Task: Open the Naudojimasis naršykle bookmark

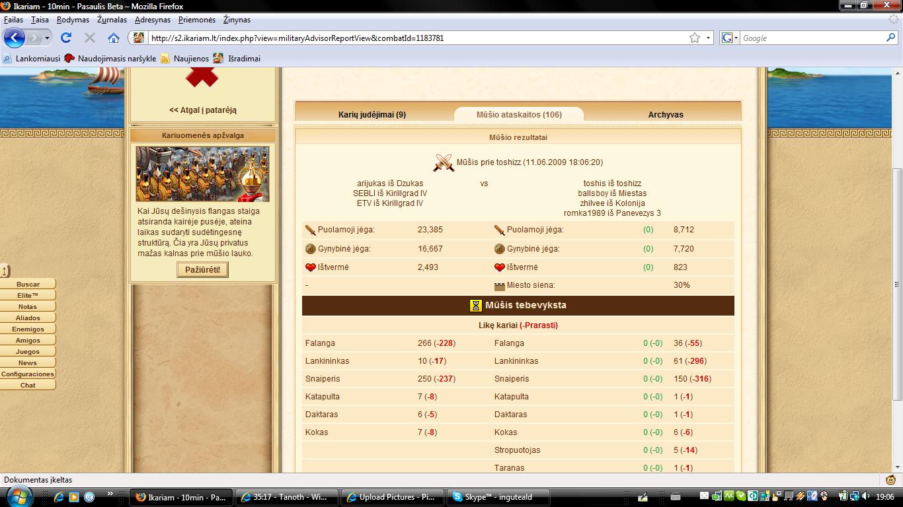Action: pos(110,58)
